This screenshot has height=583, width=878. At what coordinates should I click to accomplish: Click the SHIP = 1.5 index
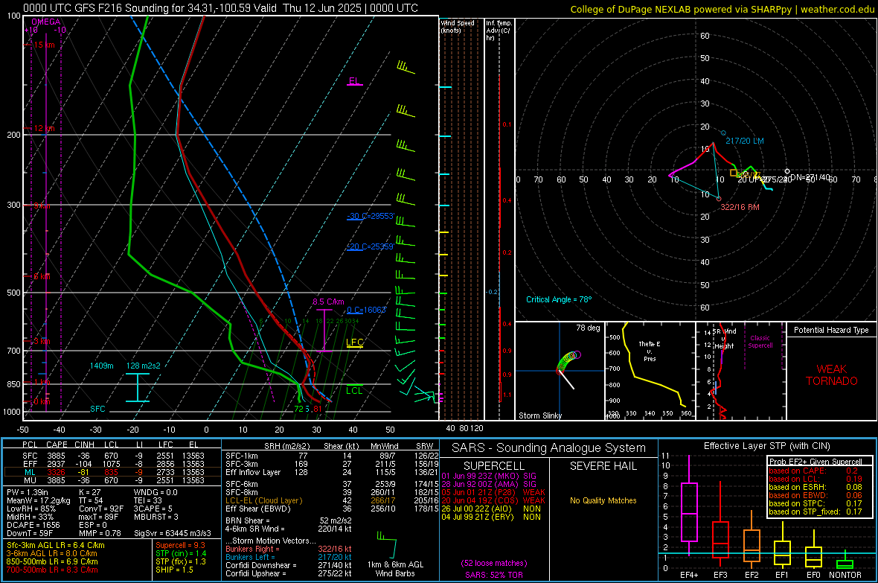174,570
